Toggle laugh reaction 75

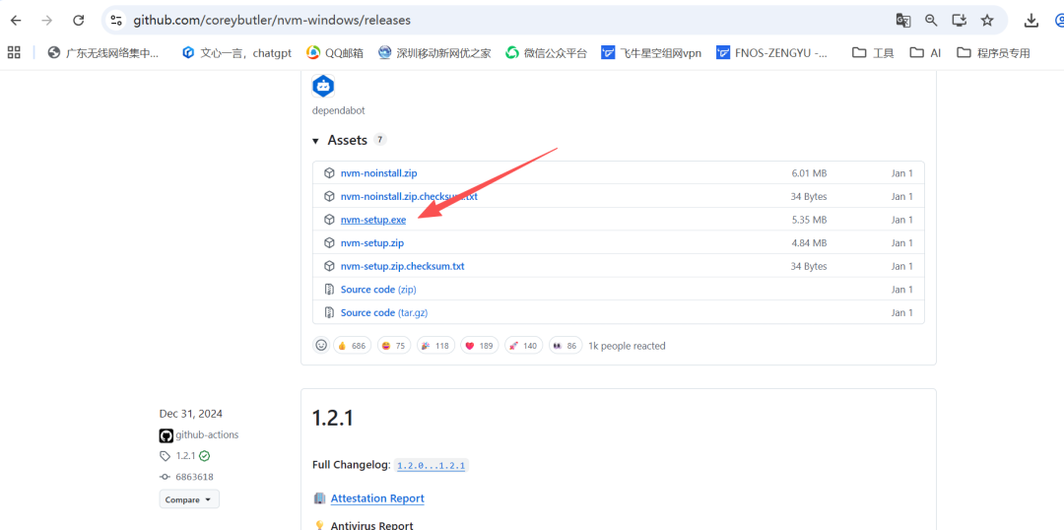(x=394, y=346)
